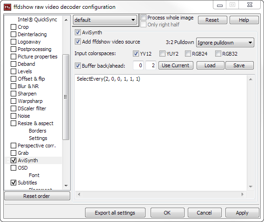Screen dimensions: 264x222
Task: Open the Borders settings page
Action: coord(38,131)
